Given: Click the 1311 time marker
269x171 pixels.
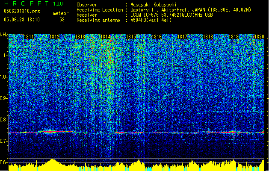Looking at the screenshot, I should tap(29, 37).
